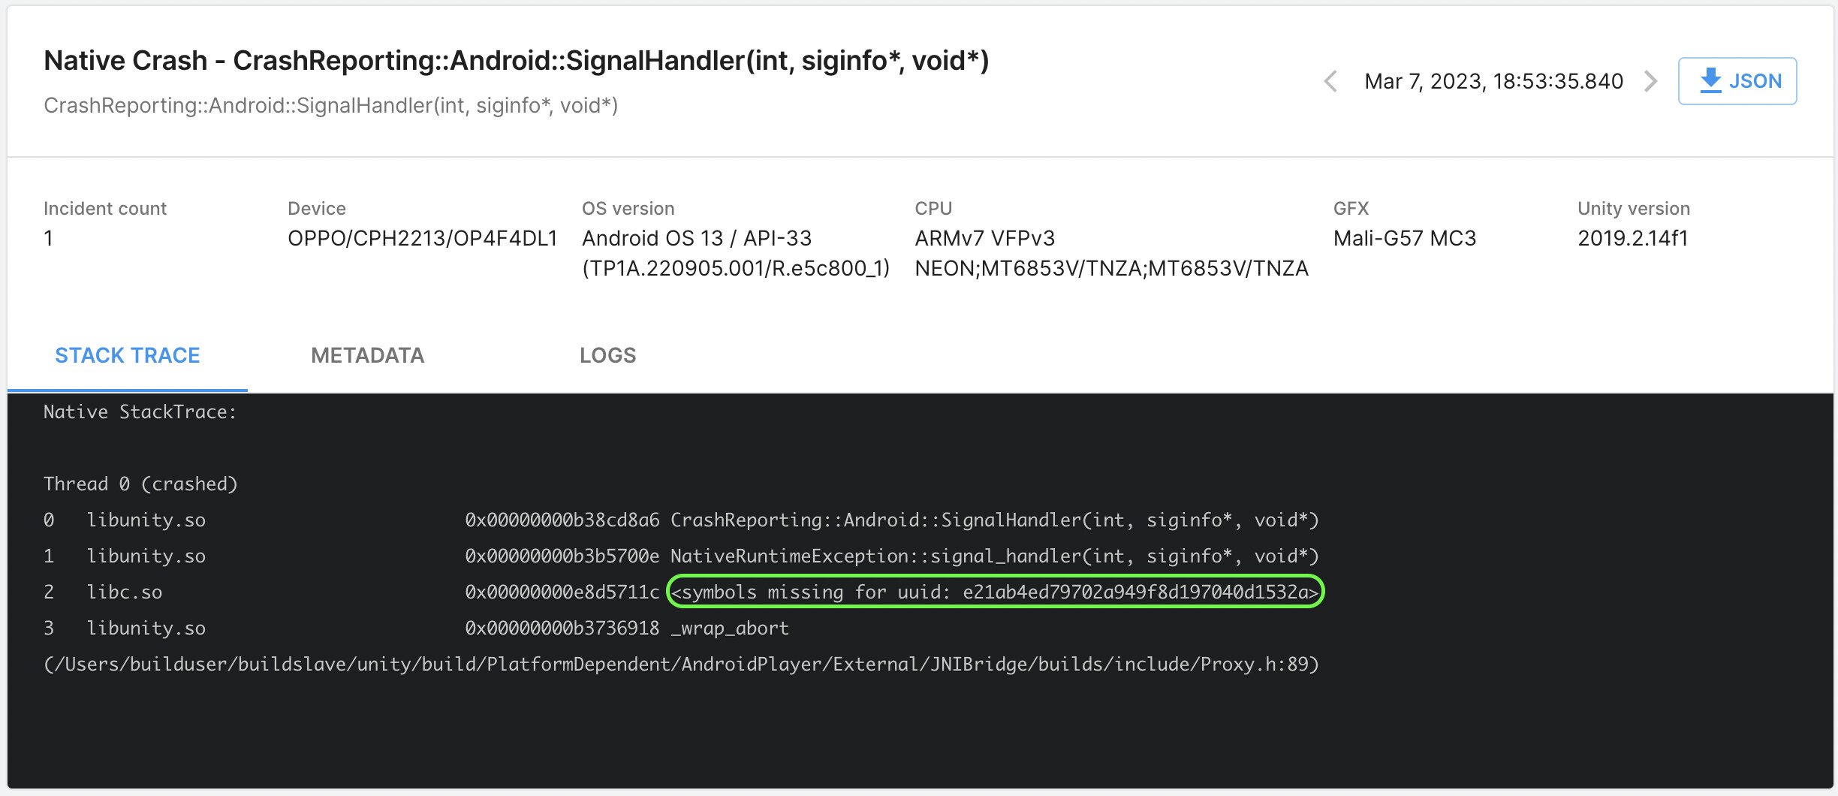
Task: Click the crash title SignalHandler heading
Action: [517, 60]
